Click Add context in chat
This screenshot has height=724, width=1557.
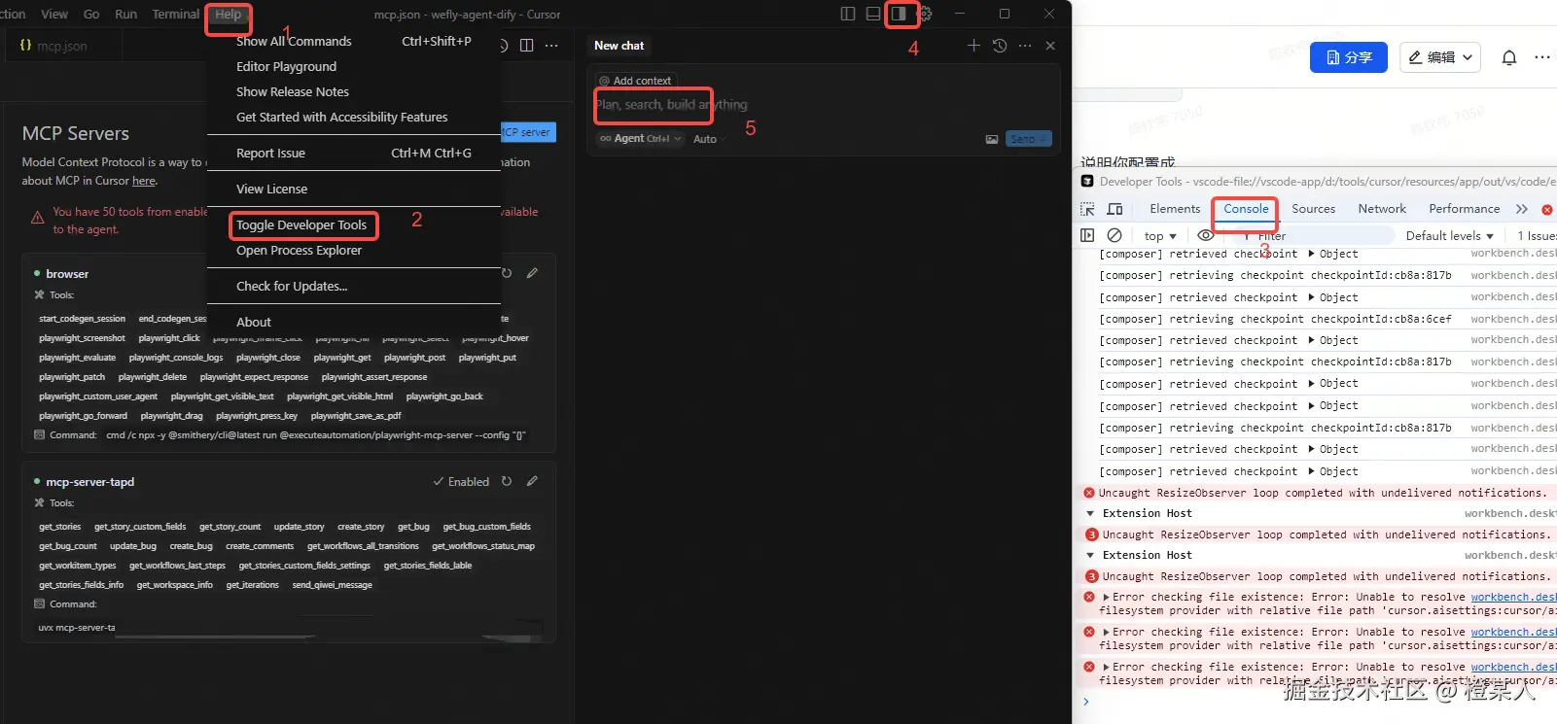point(635,81)
